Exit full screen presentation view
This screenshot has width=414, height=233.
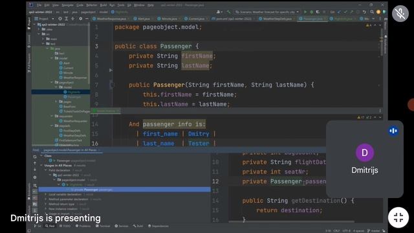click(398, 217)
